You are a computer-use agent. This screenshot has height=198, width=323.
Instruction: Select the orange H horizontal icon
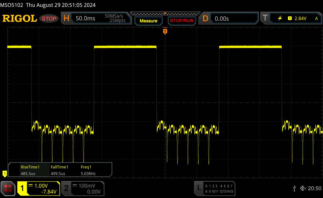tap(66, 19)
